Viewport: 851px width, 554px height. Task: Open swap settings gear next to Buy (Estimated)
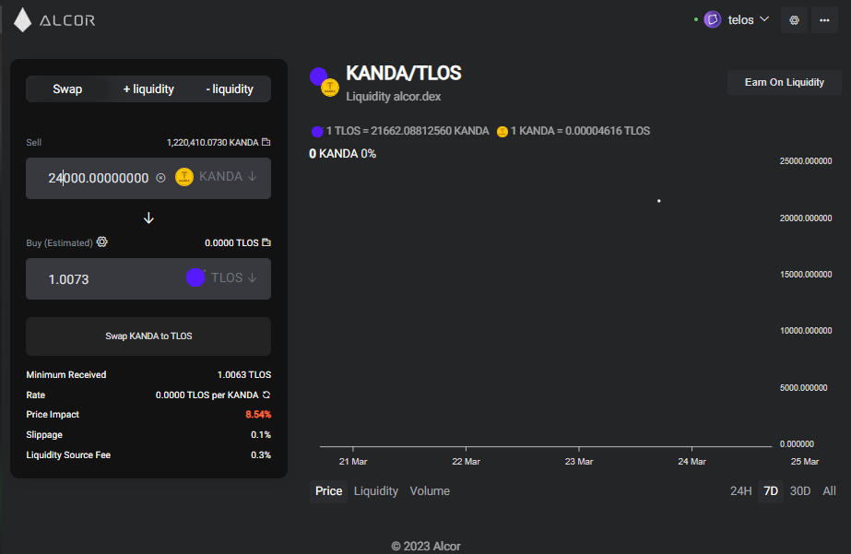click(102, 242)
